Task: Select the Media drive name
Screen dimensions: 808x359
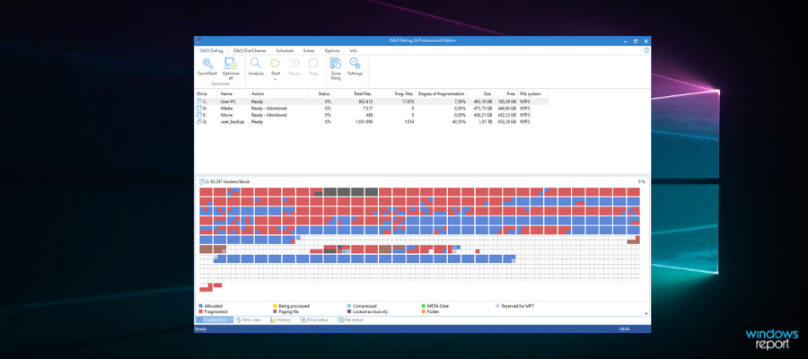Action: coord(226,109)
